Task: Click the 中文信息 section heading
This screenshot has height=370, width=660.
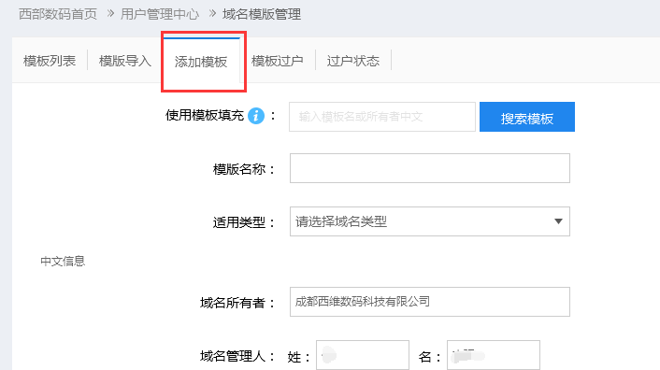Action: pyautogui.click(x=63, y=261)
